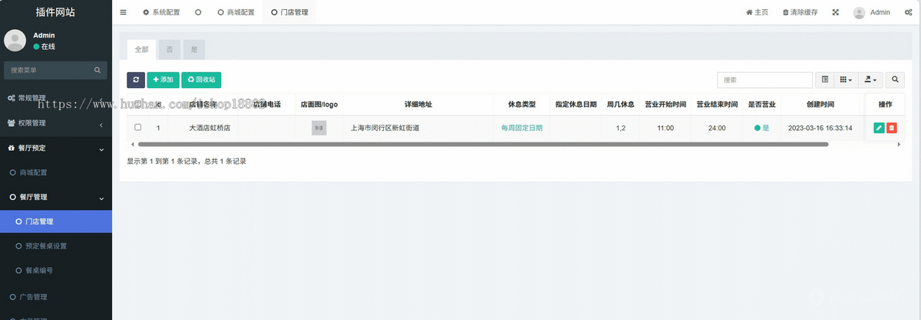
Task: Select the 否 filter tab
Action: click(169, 49)
